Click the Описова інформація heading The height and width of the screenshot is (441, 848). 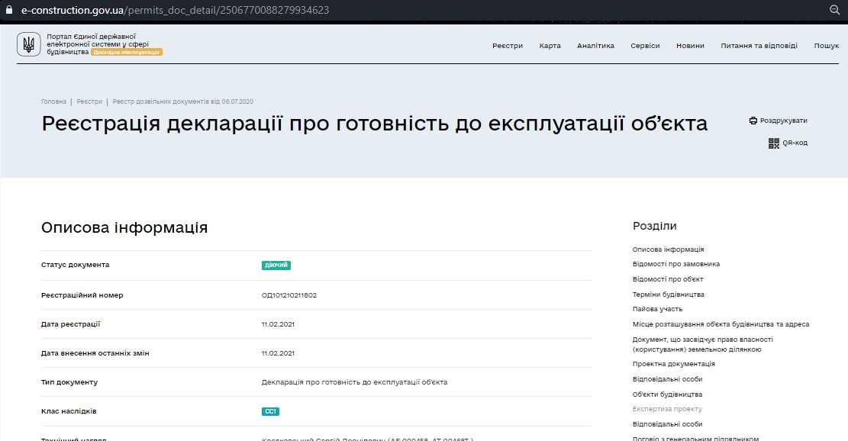coord(124,227)
